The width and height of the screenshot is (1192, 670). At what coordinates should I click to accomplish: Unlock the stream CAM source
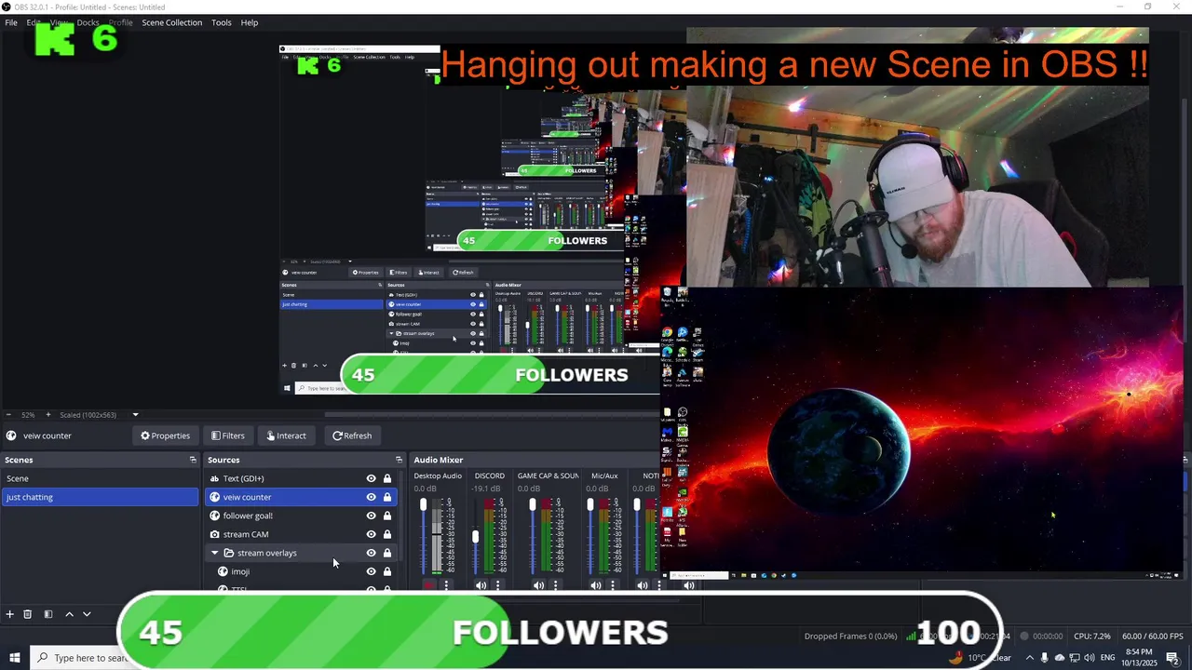pos(387,534)
